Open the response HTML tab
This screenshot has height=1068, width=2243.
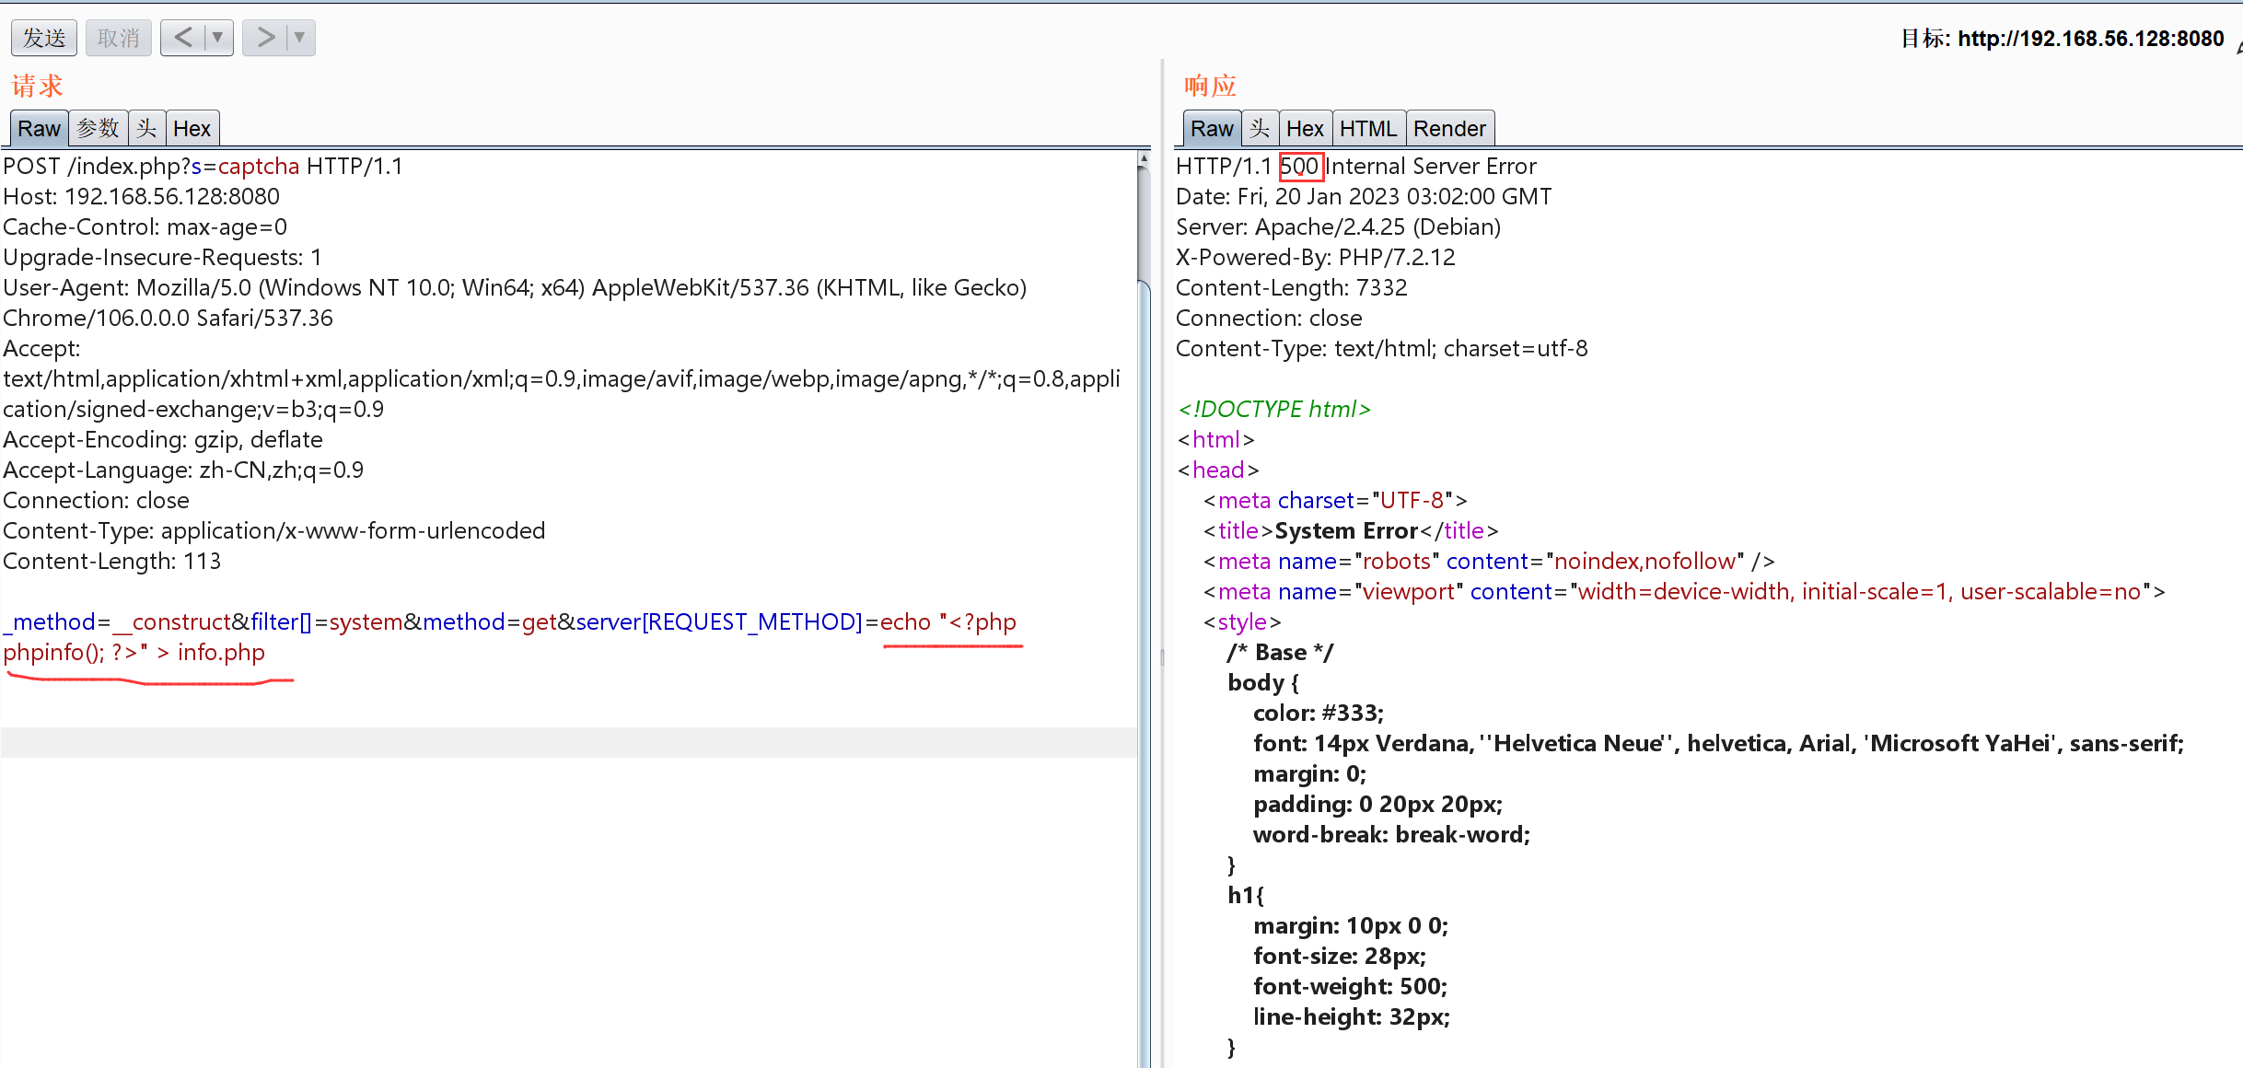[x=1368, y=128]
